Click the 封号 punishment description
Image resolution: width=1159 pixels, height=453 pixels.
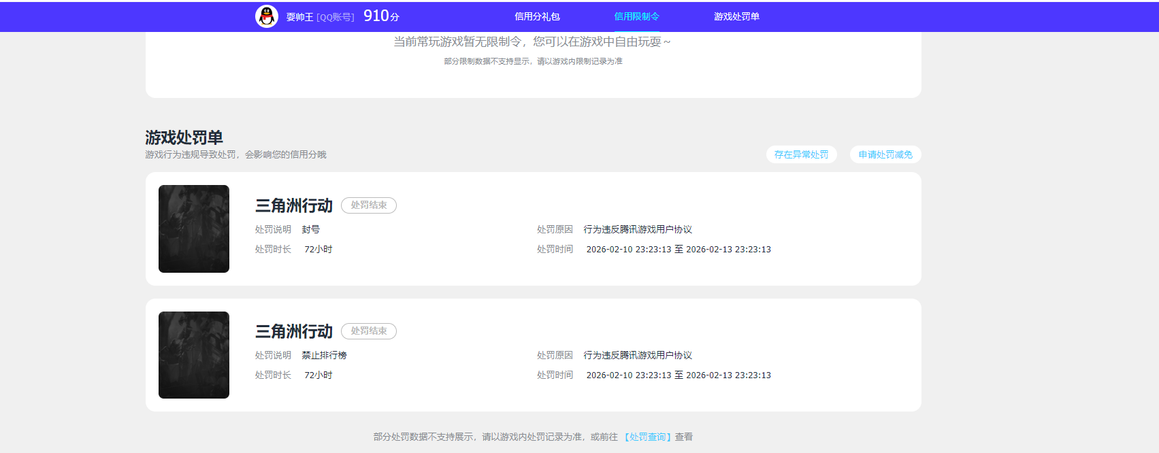[311, 229]
